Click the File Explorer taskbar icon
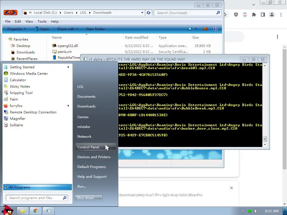The height and width of the screenshot is (215, 287). (23, 211)
